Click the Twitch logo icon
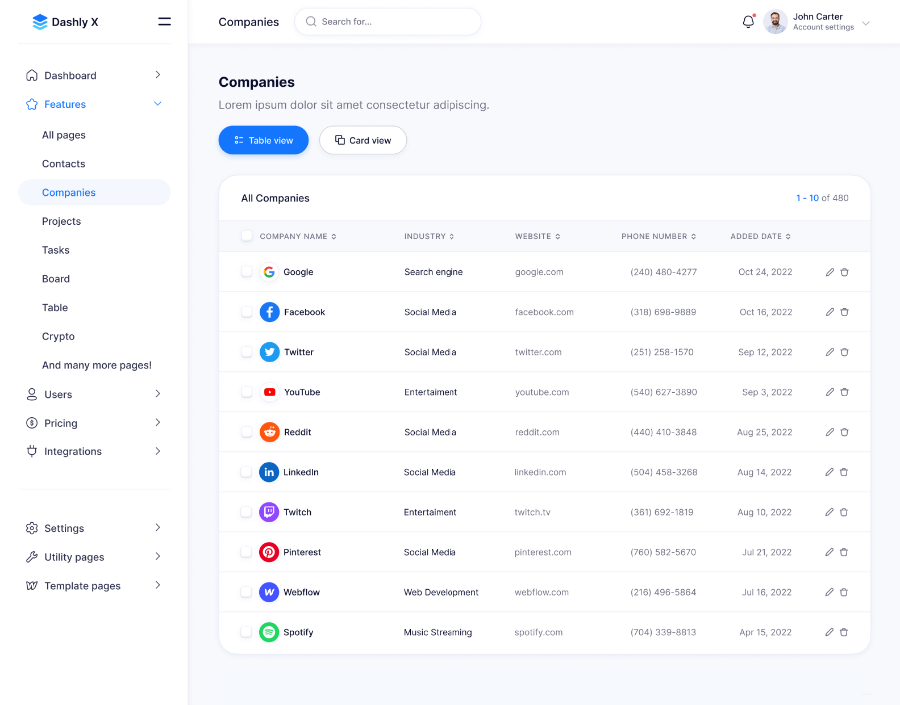The image size is (900, 705). click(x=269, y=512)
